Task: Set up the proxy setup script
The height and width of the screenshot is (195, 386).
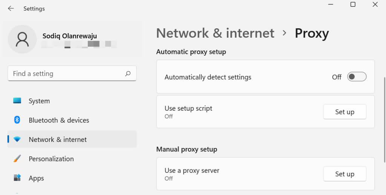Action: point(345,112)
